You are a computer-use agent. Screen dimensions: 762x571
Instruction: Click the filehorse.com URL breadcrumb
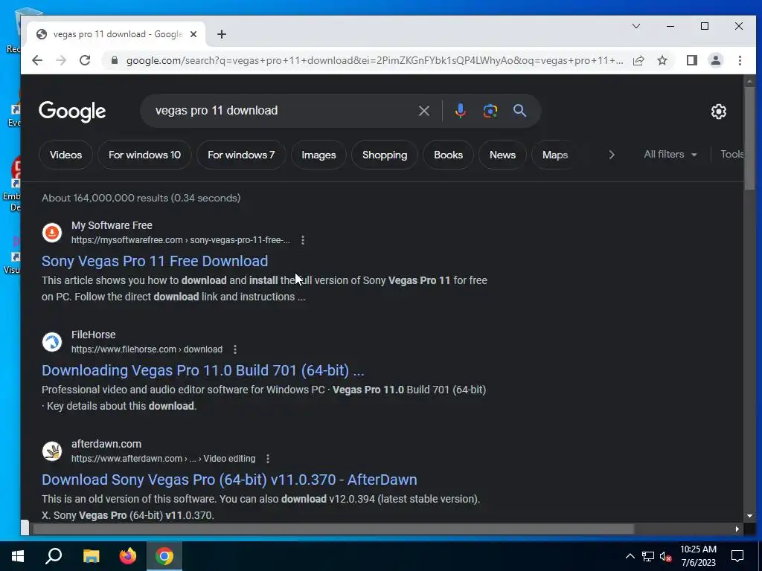[147, 349]
